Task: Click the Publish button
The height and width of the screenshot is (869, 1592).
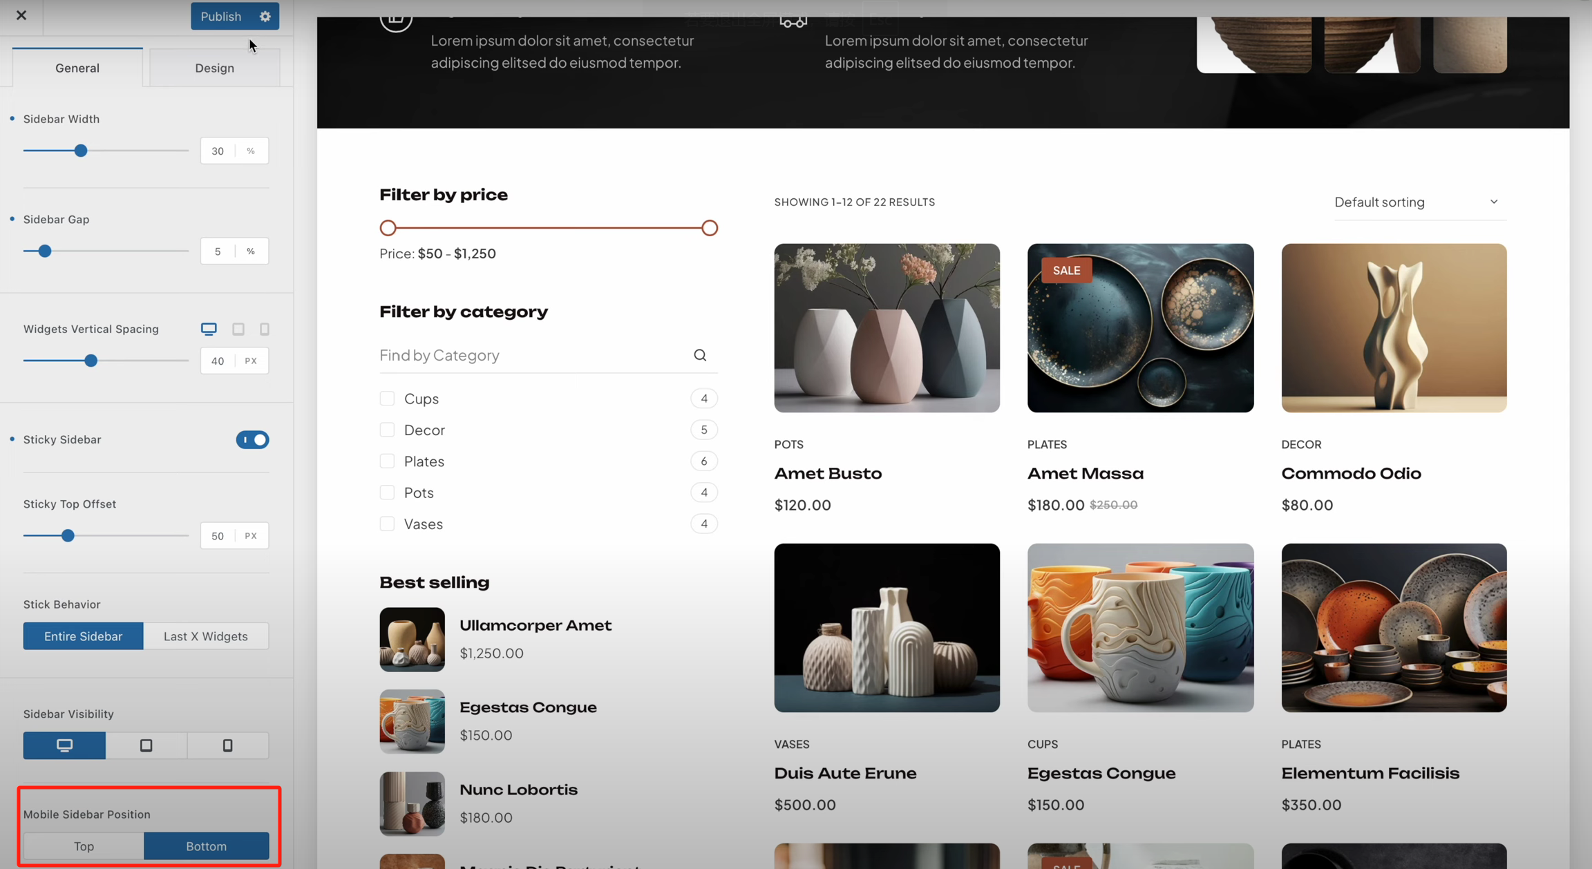Action: pyautogui.click(x=221, y=17)
